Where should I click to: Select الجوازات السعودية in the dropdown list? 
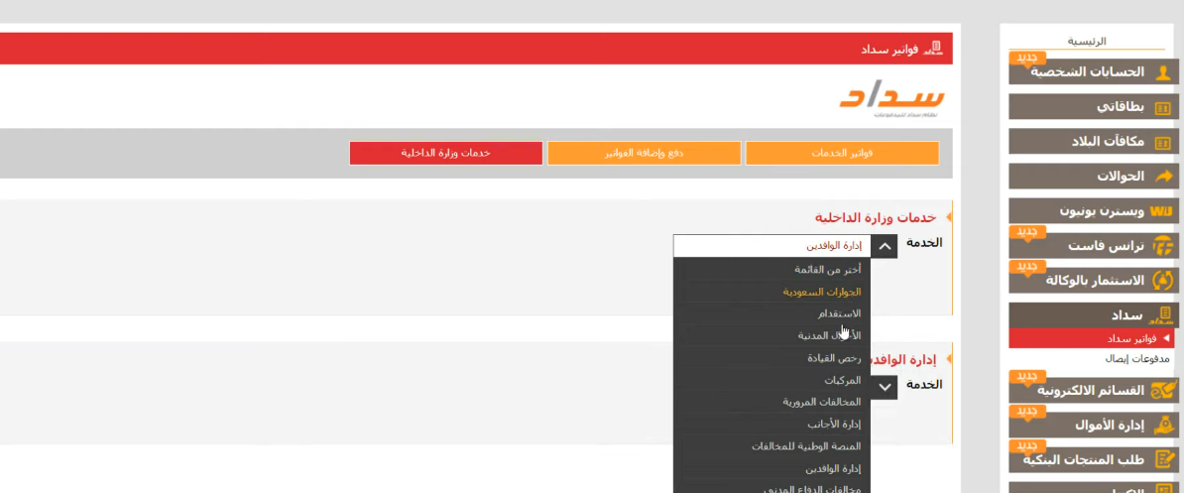coord(771,292)
